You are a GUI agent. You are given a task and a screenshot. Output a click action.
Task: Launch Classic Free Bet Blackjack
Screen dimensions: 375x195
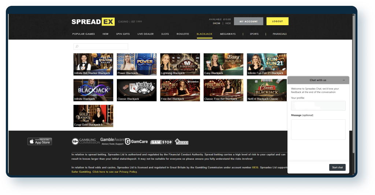223,90
